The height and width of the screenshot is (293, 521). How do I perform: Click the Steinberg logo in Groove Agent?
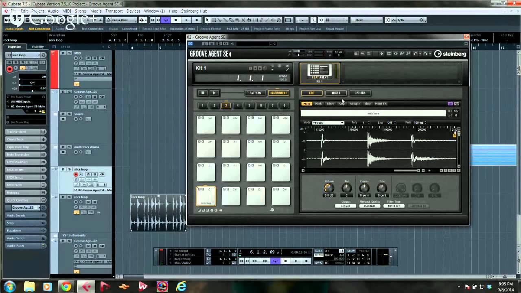450,54
